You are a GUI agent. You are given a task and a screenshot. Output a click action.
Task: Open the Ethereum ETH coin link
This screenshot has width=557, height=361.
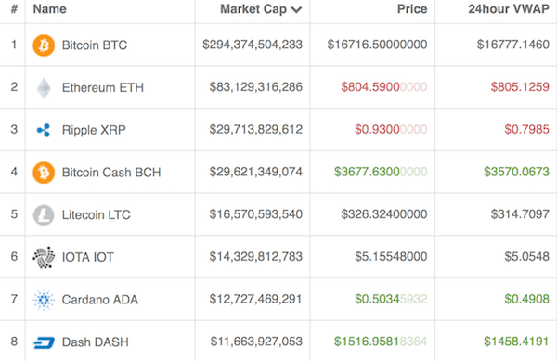[x=103, y=87]
